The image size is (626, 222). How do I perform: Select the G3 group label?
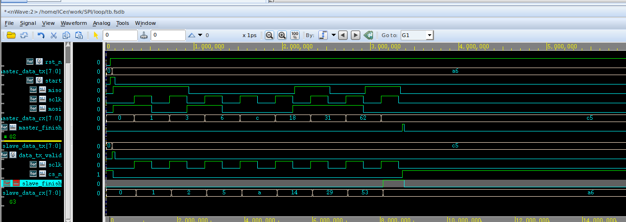(x=13, y=202)
